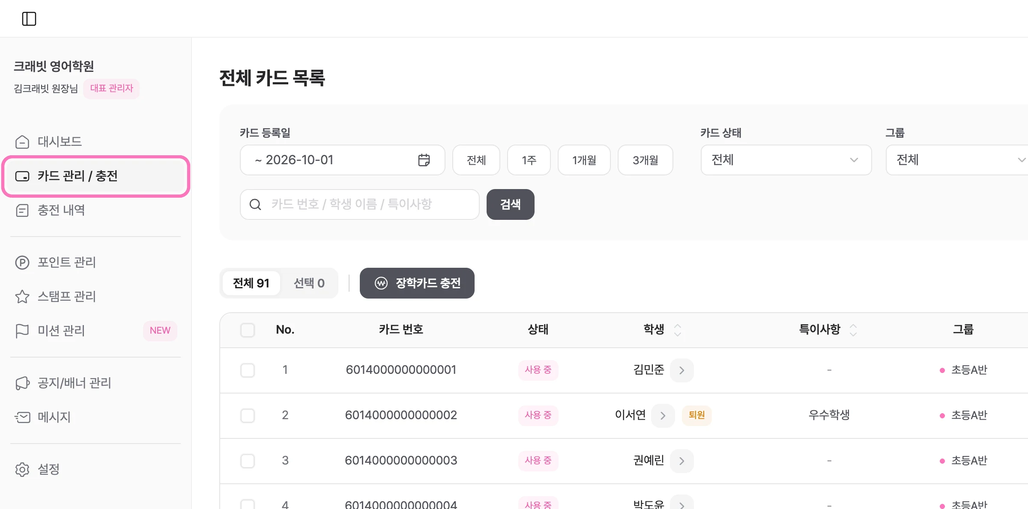Click the 카드 등록일 date field
Image resolution: width=1028 pixels, height=509 pixels.
pos(342,160)
